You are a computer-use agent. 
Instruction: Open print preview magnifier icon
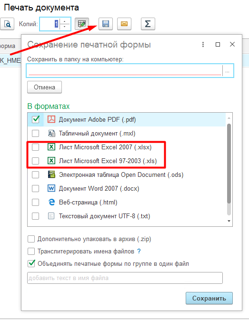pos(7,24)
